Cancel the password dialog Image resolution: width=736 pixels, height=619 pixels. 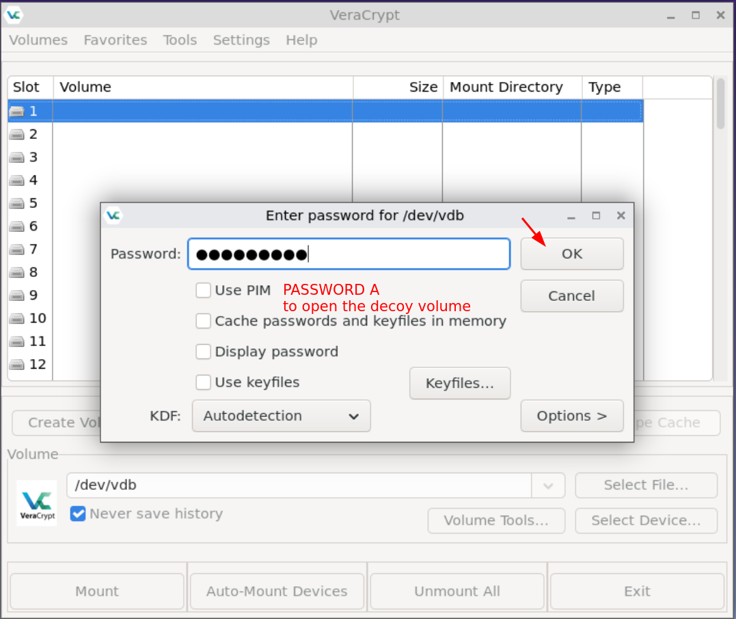point(572,296)
